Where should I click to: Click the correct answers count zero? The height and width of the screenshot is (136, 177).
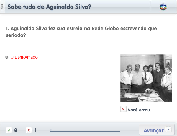(16, 130)
